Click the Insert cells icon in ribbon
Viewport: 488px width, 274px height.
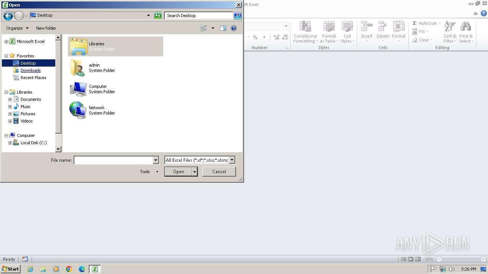pyautogui.click(x=367, y=26)
